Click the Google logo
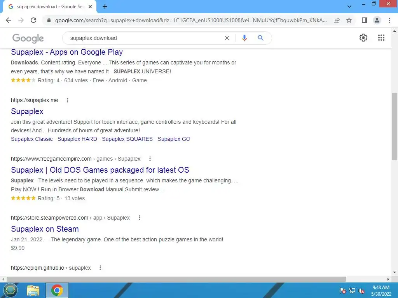Image resolution: width=398 pixels, height=298 pixels. tap(28, 38)
